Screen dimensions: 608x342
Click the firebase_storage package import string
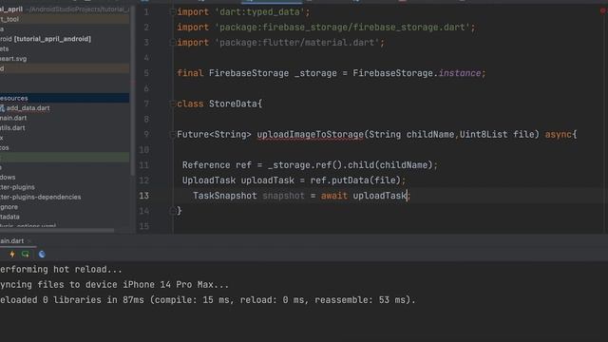pos(342,28)
